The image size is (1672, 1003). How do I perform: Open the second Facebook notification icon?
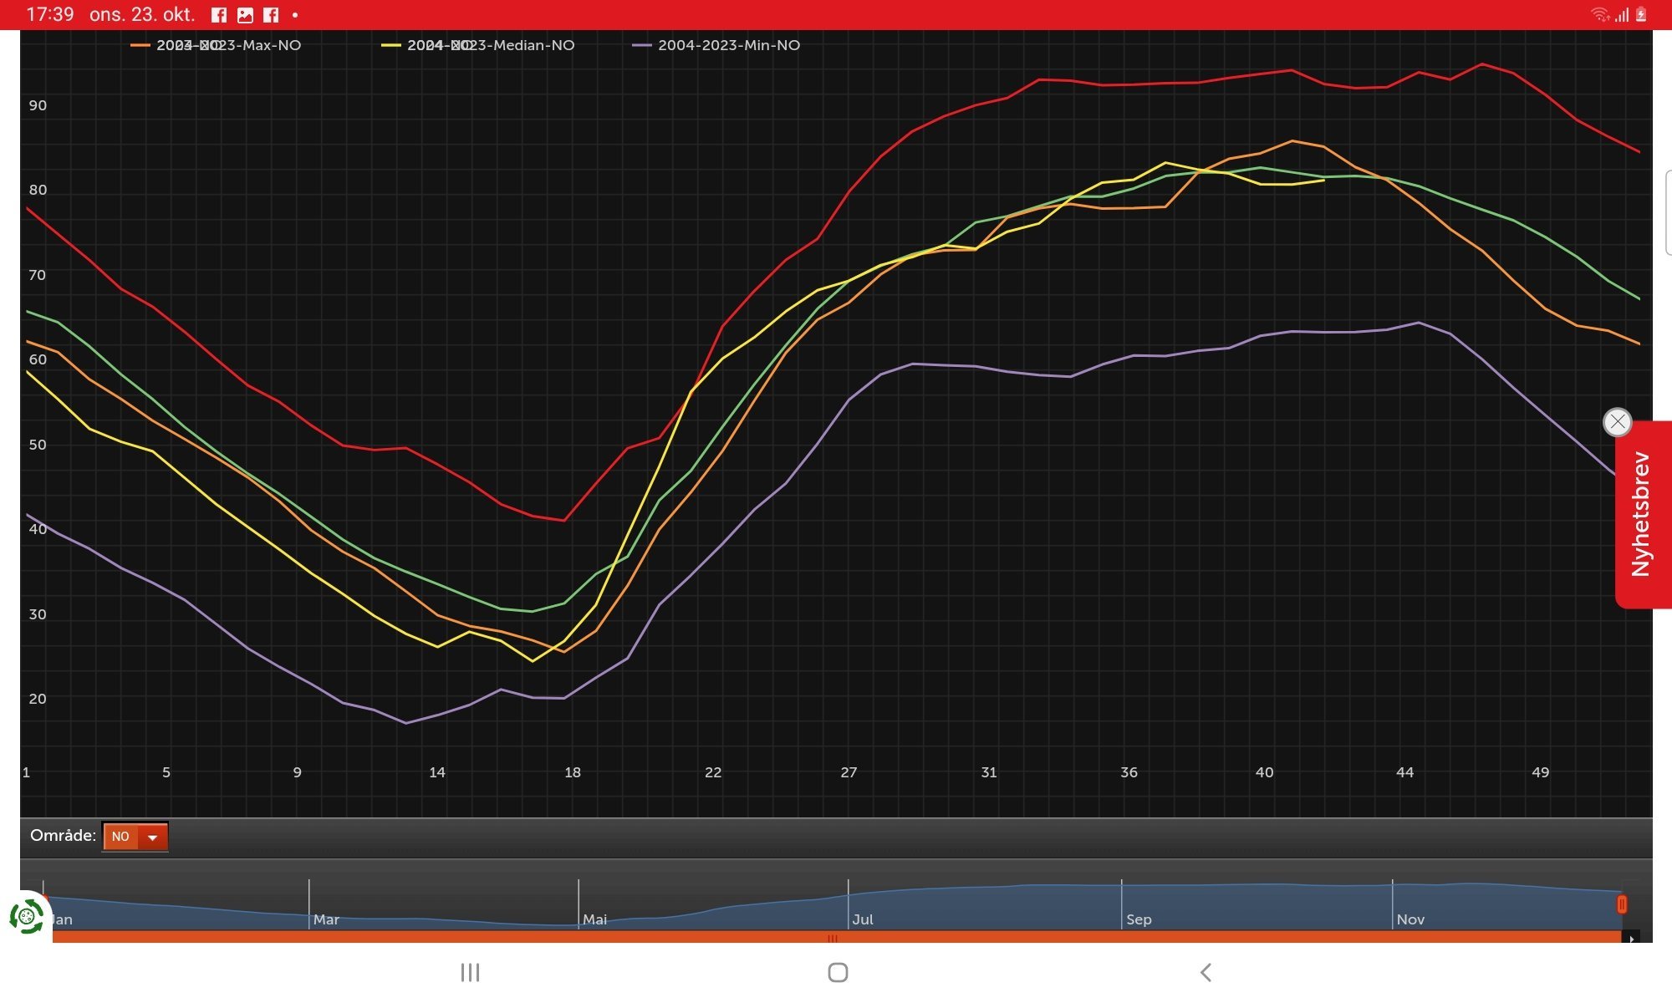pyautogui.click(x=271, y=15)
